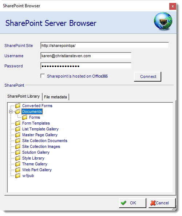182x216 pixels.
Task: Click the Converted Forms folder icon
Action: click(17, 106)
